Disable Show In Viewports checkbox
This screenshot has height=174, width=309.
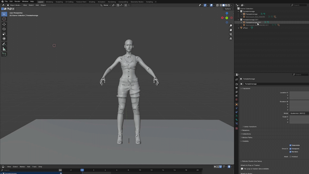tap(290, 149)
